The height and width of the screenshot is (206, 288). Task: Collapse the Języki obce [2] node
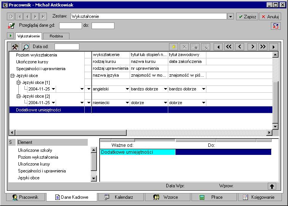click(x=18, y=96)
